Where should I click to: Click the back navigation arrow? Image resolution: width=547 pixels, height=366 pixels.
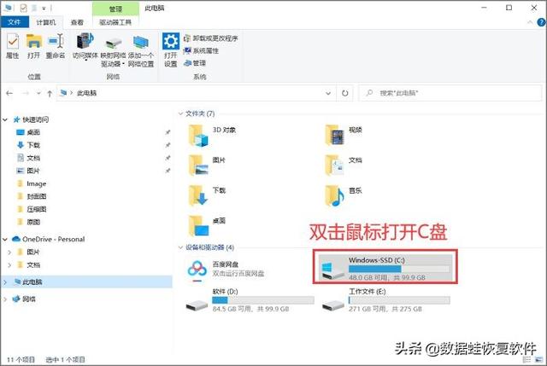(x=9, y=93)
